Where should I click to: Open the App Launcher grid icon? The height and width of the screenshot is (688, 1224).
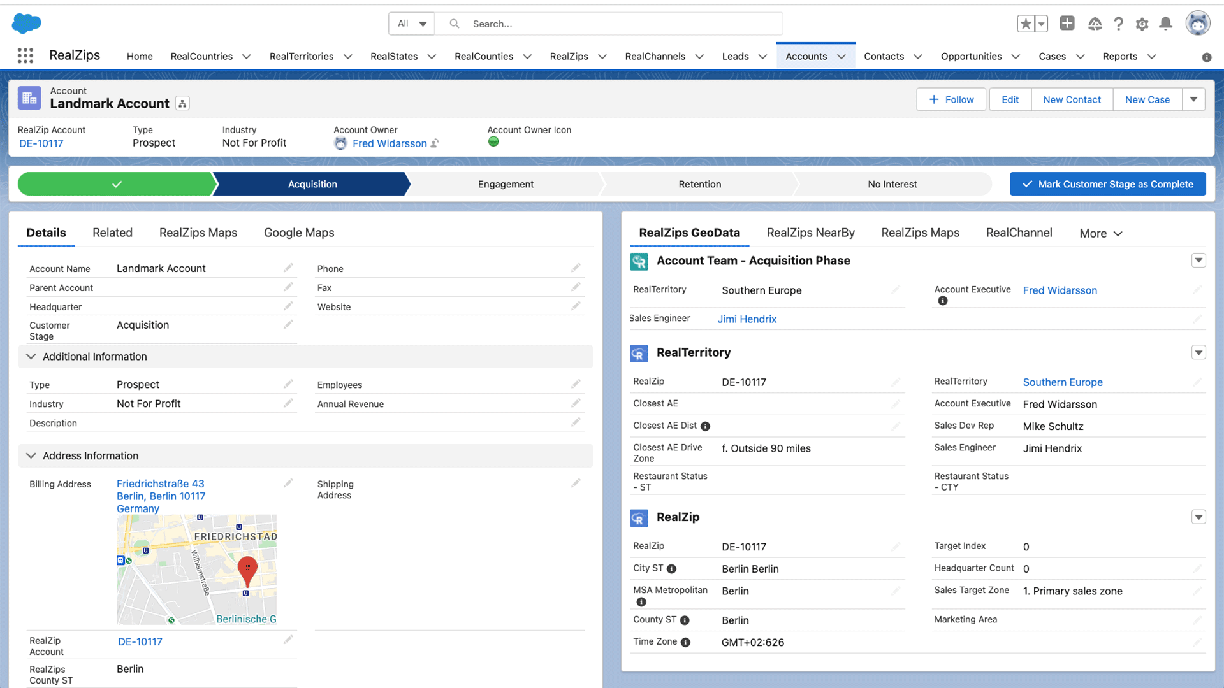[25, 56]
